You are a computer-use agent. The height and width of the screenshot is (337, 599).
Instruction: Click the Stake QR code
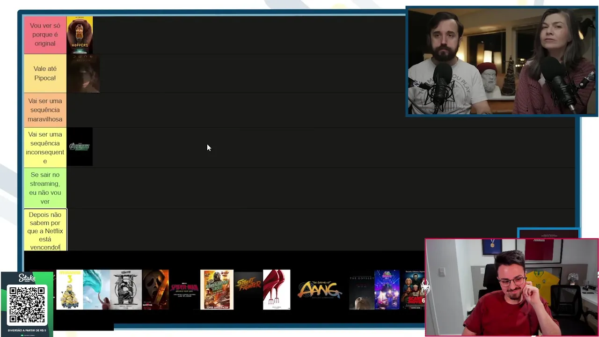pos(27,305)
